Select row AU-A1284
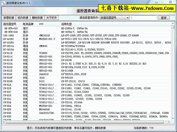Screen dimensions: 177x132 click(87, 43)
